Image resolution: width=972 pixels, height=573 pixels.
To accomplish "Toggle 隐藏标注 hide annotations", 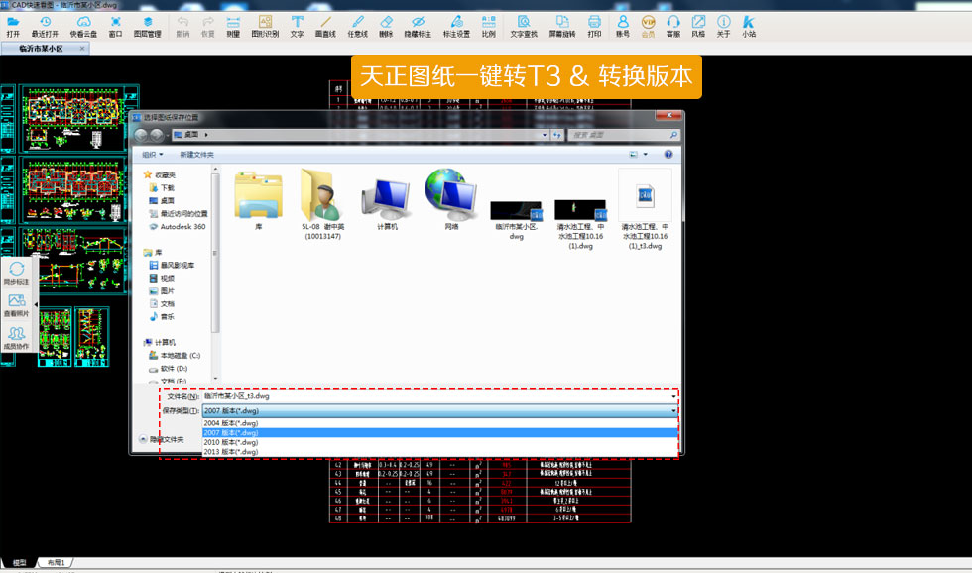I will click(418, 26).
